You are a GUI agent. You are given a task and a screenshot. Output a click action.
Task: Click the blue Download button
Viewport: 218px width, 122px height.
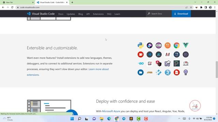click(181, 14)
